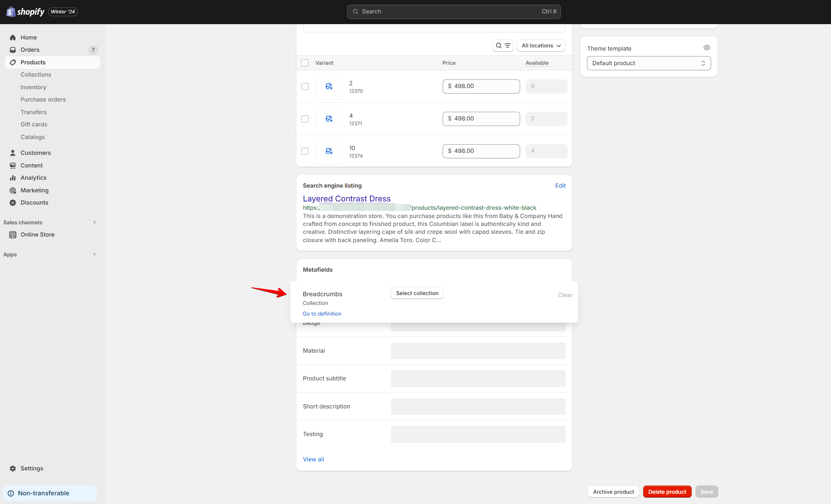Add image for variant 10

[329, 151]
